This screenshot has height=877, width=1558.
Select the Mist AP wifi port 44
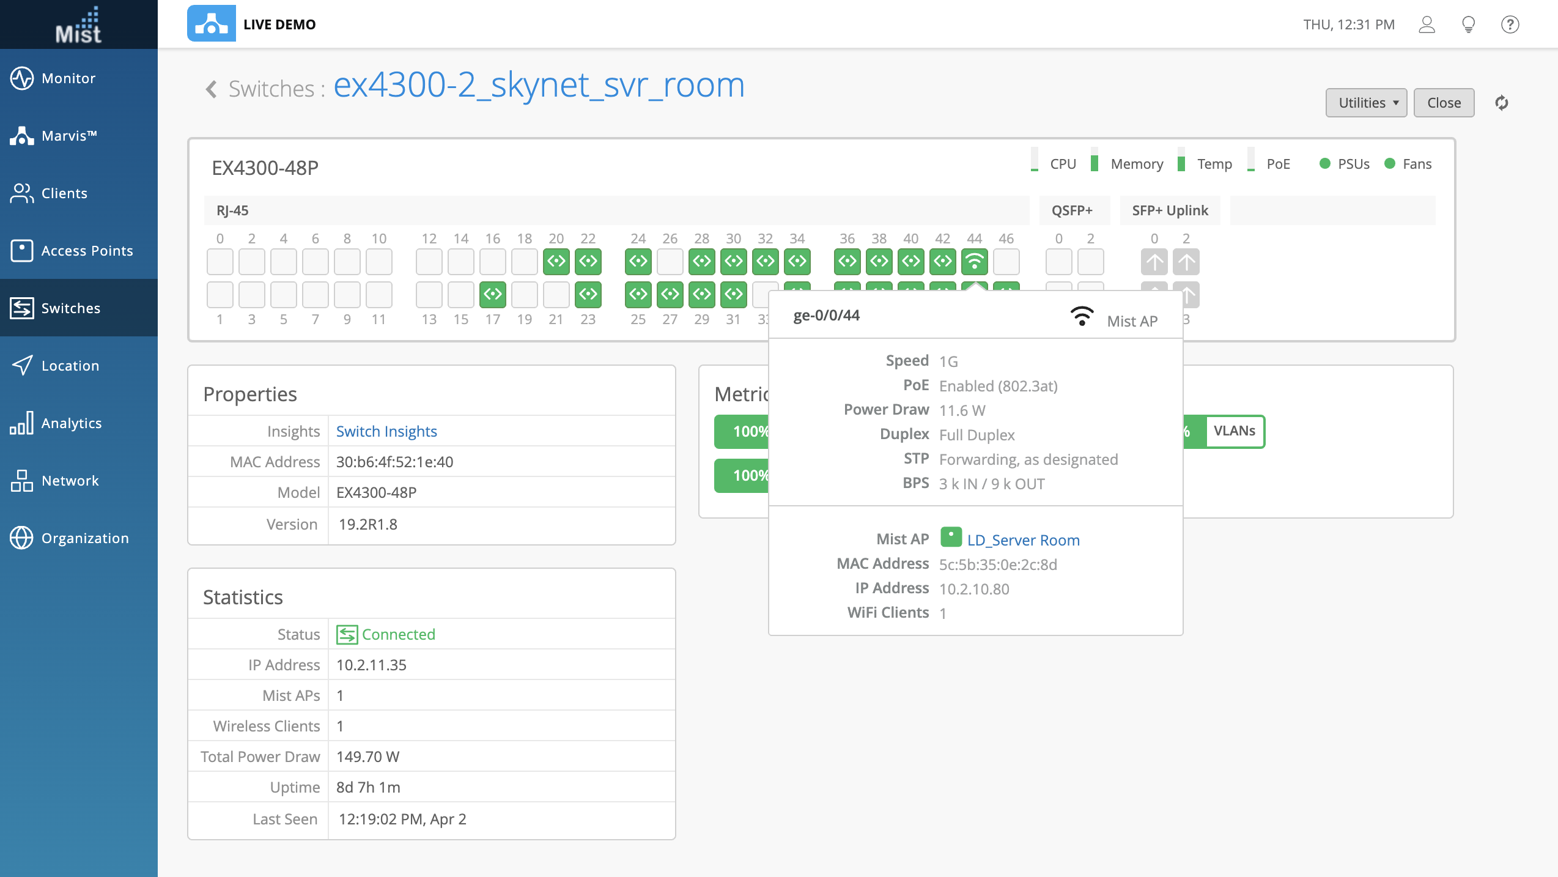(974, 262)
